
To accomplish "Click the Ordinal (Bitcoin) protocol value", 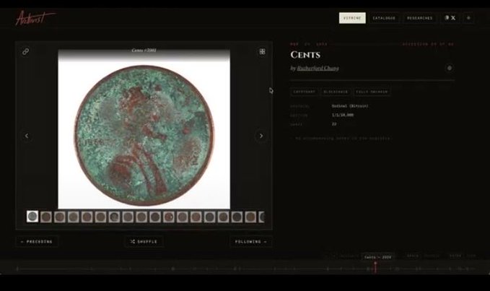I will pos(350,106).
